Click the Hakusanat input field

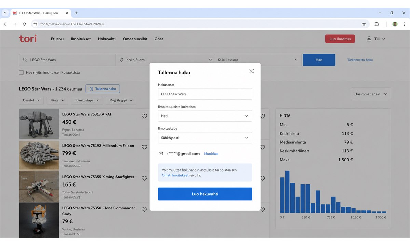205,94
